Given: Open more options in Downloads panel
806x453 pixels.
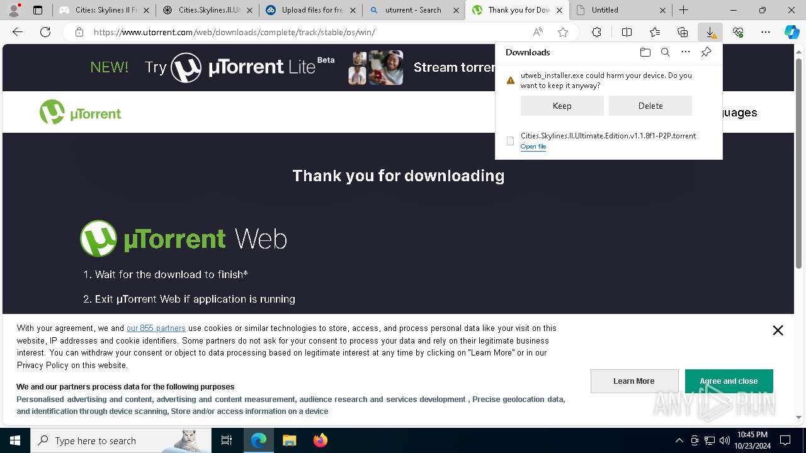Looking at the screenshot, I should click(686, 52).
